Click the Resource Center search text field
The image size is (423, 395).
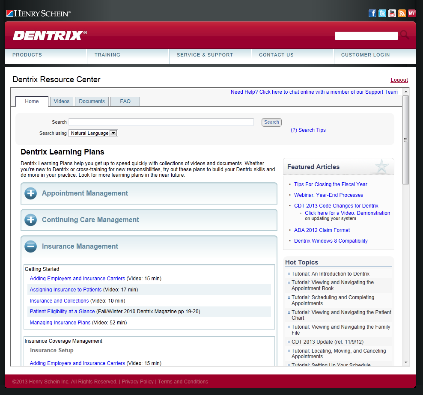pos(161,122)
